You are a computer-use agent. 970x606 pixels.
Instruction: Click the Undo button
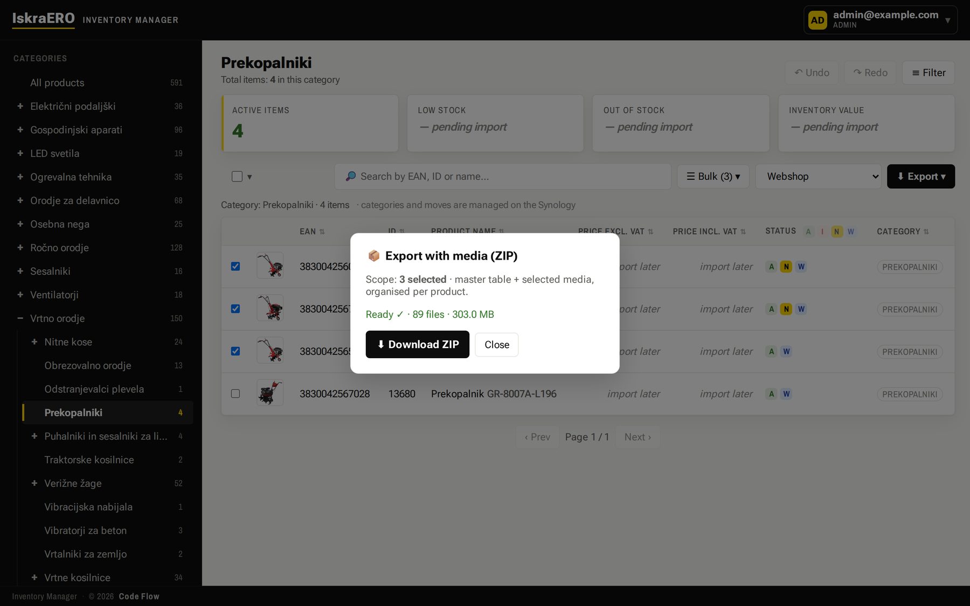tap(812, 73)
